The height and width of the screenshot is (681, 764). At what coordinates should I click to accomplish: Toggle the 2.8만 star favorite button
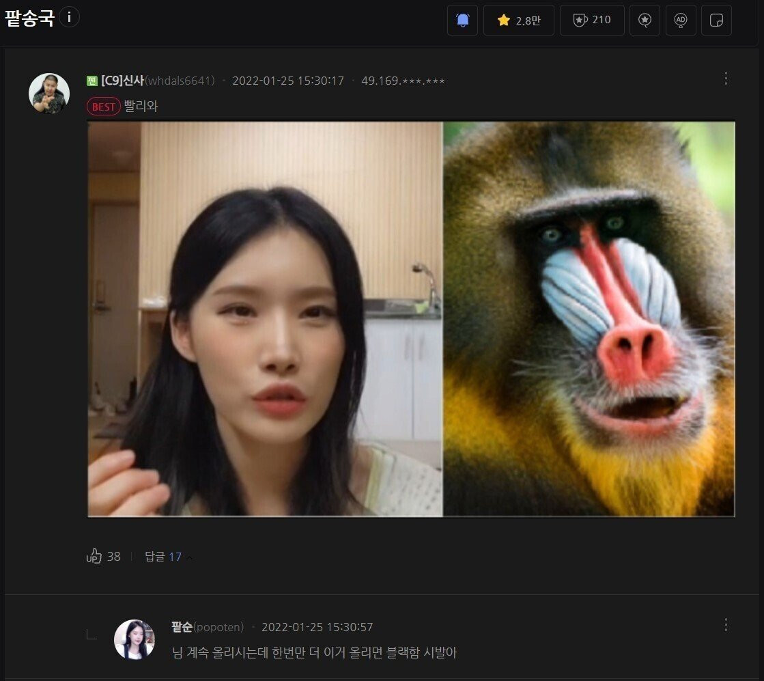tap(518, 20)
